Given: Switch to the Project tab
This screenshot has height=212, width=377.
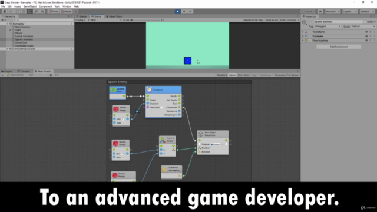Looking at the screenshot, I should point(7,71).
